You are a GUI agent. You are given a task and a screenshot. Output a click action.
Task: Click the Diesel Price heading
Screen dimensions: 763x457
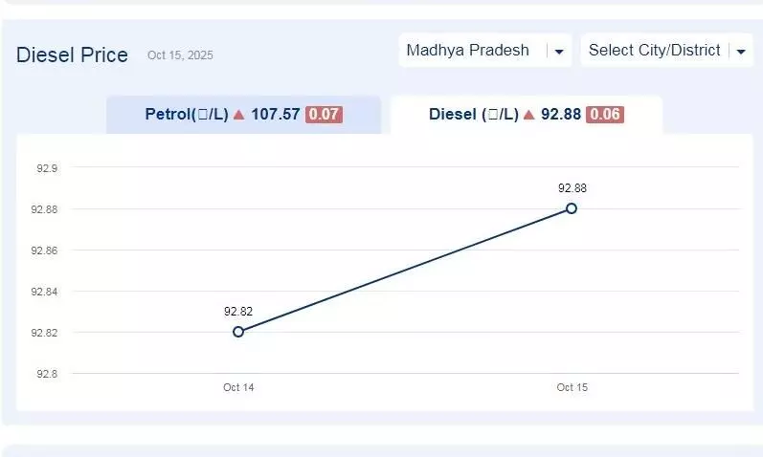(x=72, y=55)
